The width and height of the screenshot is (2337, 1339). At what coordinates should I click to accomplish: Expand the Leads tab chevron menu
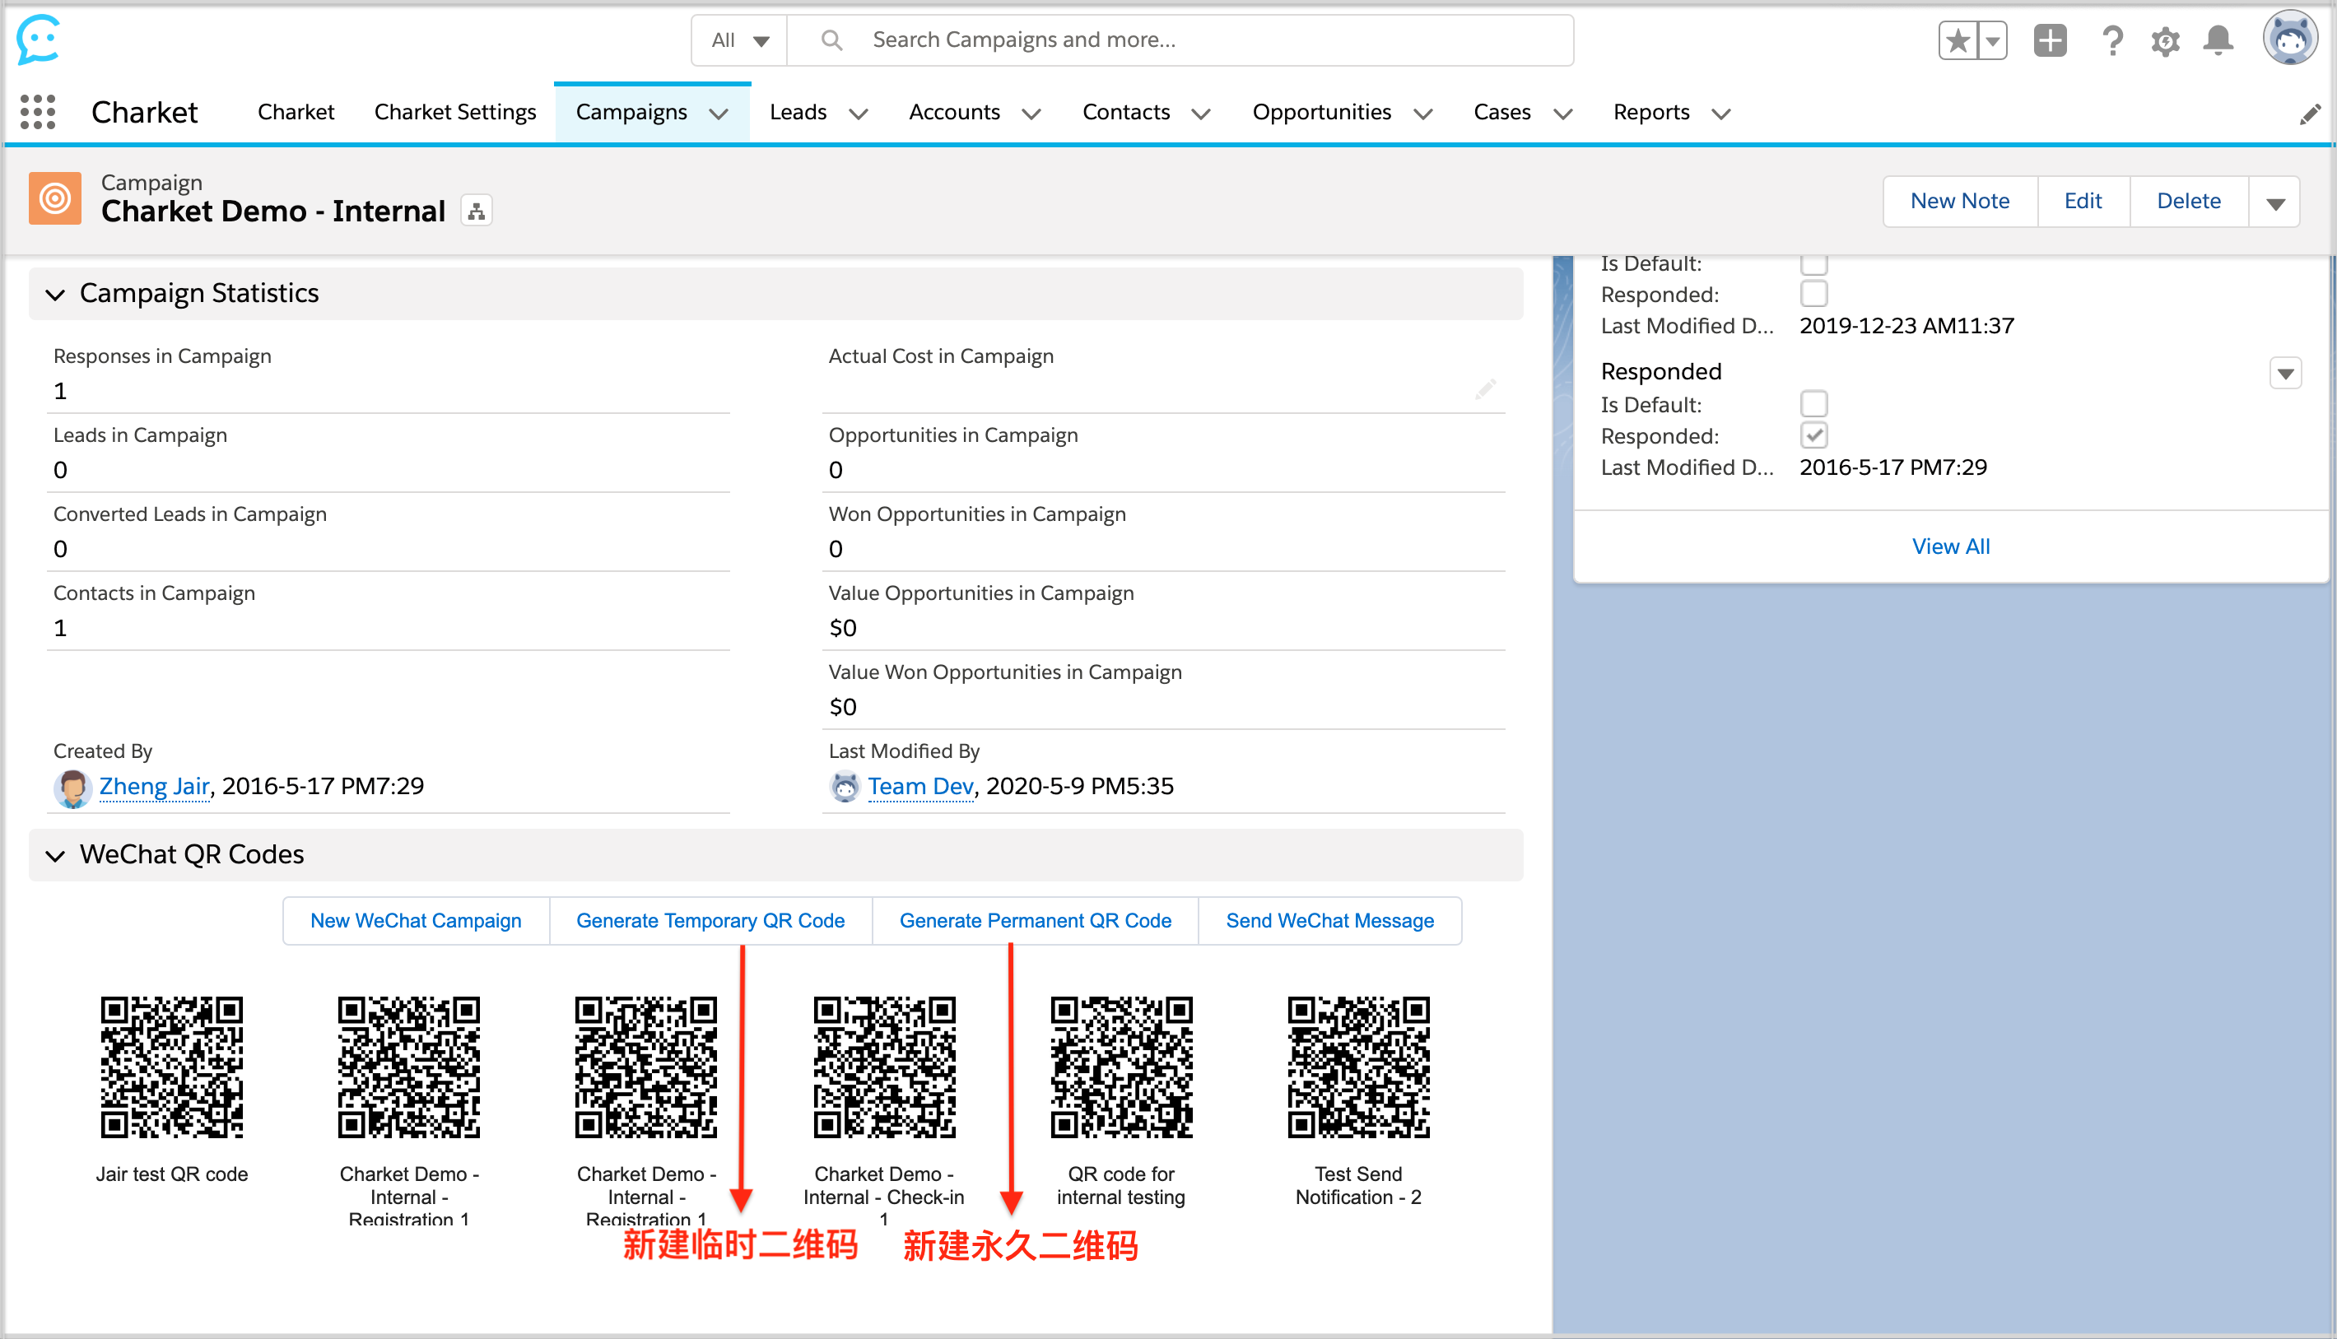click(x=858, y=114)
